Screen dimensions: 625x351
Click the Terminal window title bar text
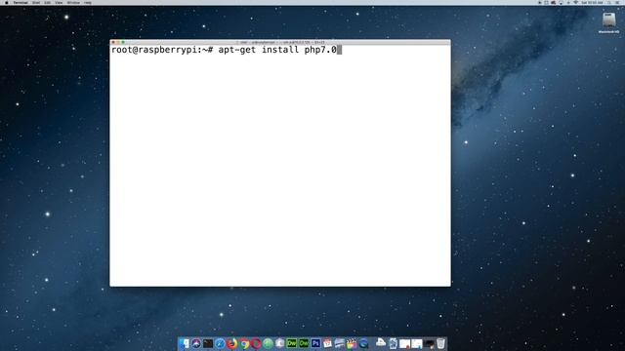point(281,42)
